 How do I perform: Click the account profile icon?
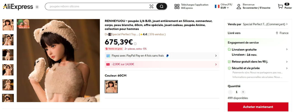pyautogui.click(x=239, y=7)
